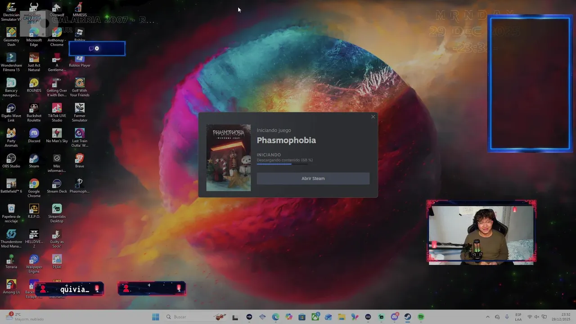The width and height of the screenshot is (576, 324).
Task: Select the Stream Deck desktop icon
Action: [x=57, y=186]
